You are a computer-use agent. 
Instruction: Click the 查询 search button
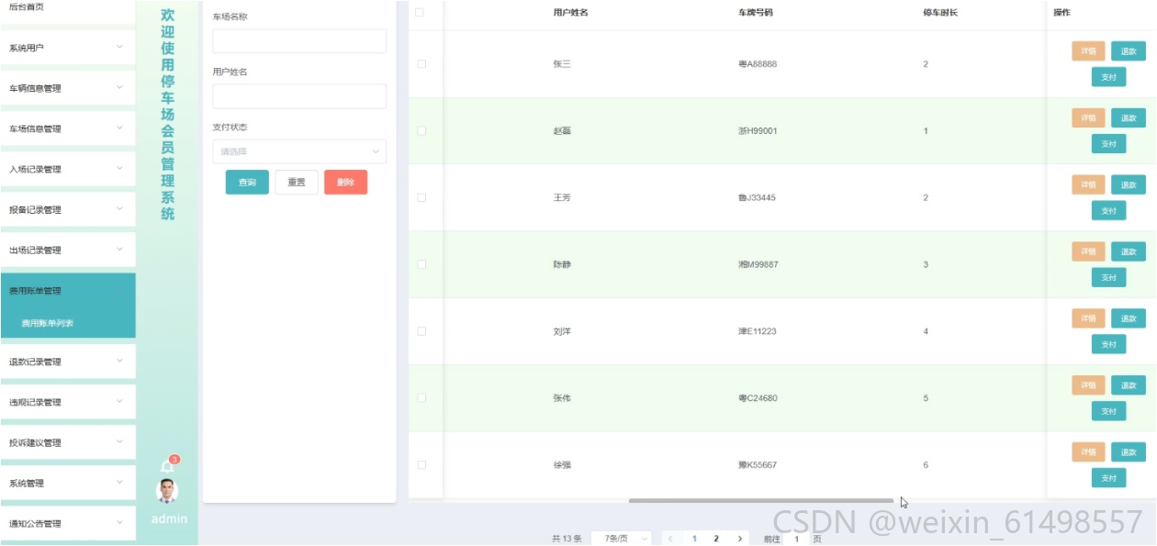pyautogui.click(x=247, y=182)
